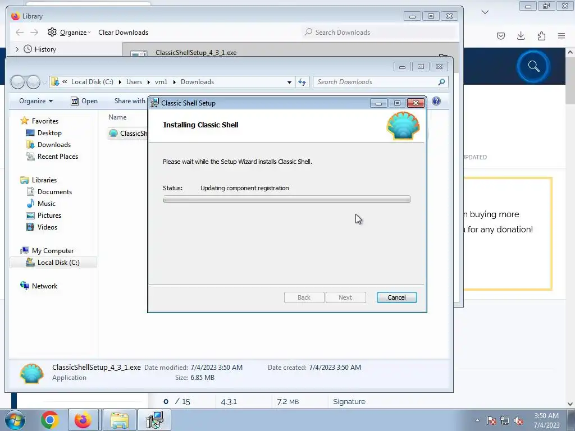Expand the arrow after vm1 breadcrumb
575x431 pixels.
[x=174, y=82]
